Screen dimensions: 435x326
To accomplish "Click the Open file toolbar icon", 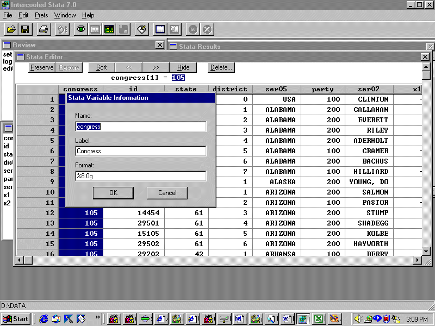I will 11,29.
